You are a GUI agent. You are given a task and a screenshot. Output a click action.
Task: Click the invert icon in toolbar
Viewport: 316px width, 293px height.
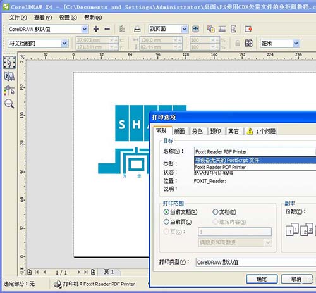(x=222, y=29)
